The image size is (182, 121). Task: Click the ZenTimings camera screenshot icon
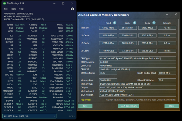point(72,9)
